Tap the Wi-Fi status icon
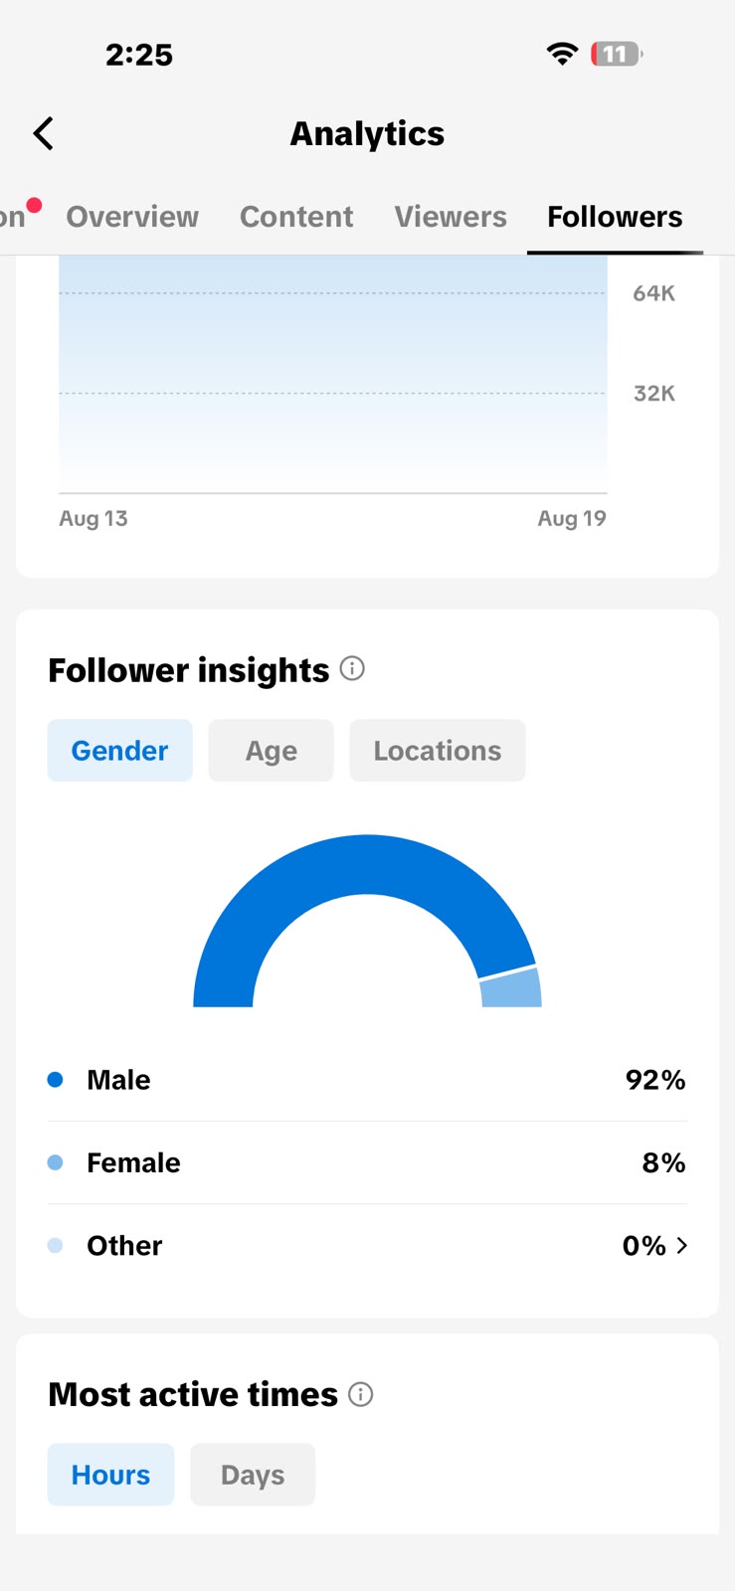735x1591 pixels. tap(562, 54)
